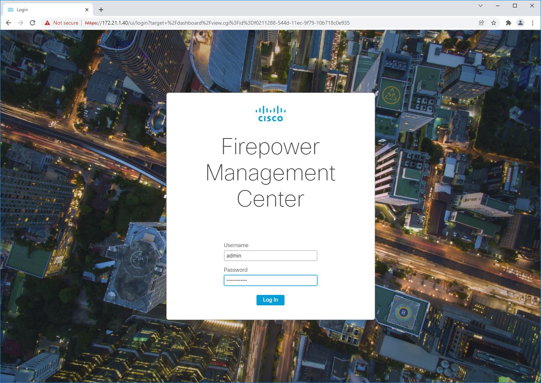Open a new browser tab
Viewport: 541px width, 383px height.
tap(101, 10)
